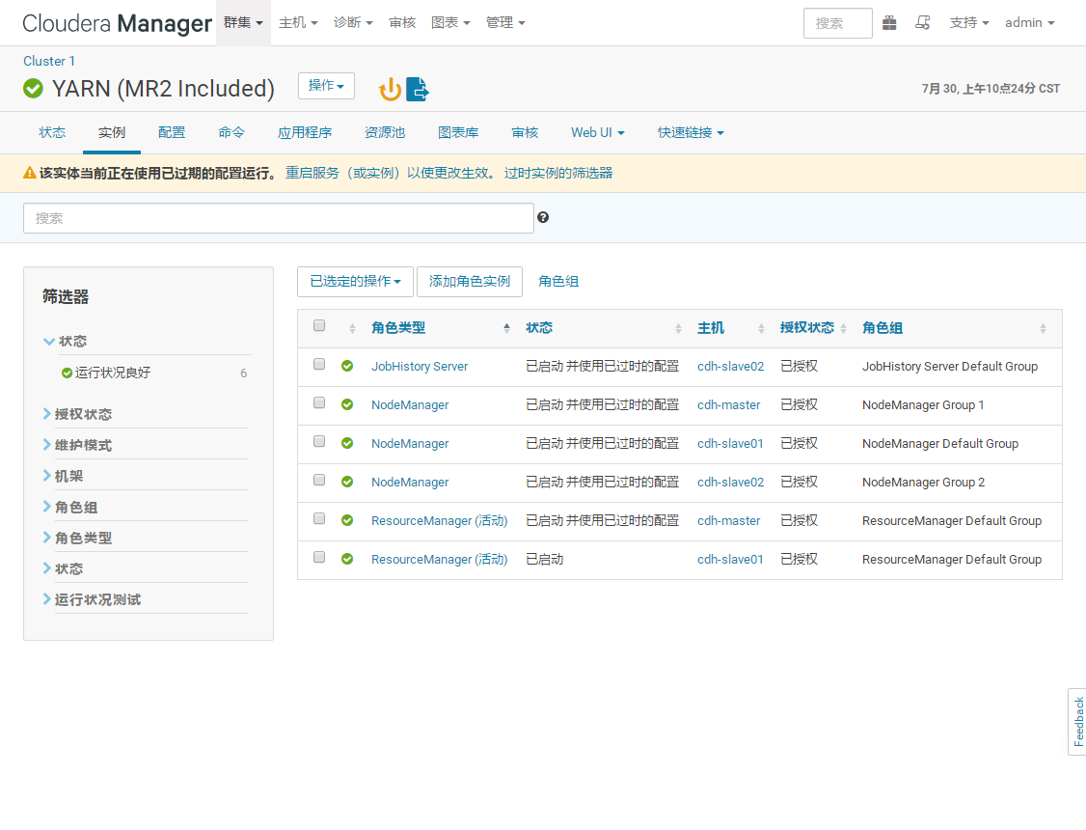Open the 主机 menu
The image size is (1086, 830).
(298, 23)
